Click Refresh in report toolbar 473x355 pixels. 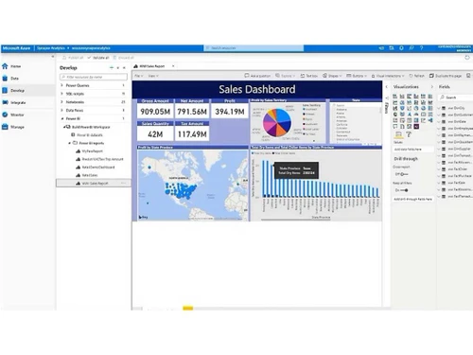point(417,76)
